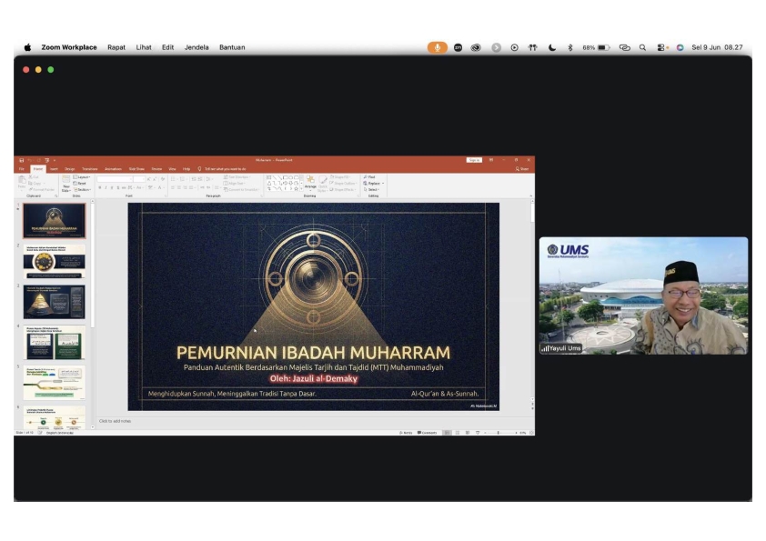Toggle Italic formatting in Font group
The height and width of the screenshot is (541, 766).
[106, 187]
